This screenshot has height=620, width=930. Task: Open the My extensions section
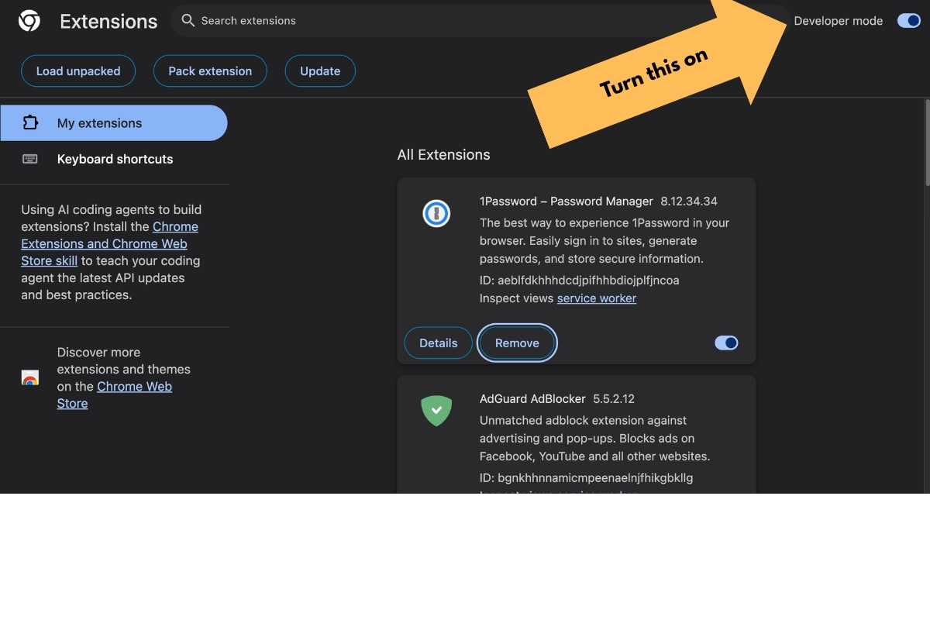(114, 122)
